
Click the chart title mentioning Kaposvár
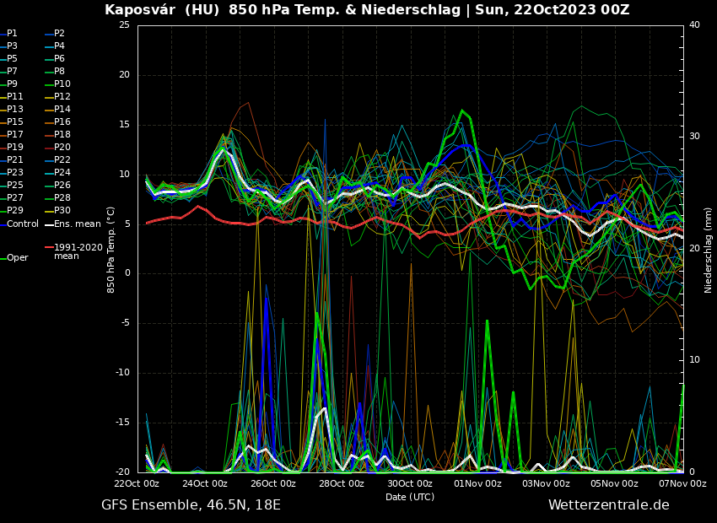[x=367, y=10]
